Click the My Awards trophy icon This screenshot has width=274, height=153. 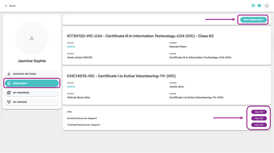pyautogui.click(x=9, y=102)
